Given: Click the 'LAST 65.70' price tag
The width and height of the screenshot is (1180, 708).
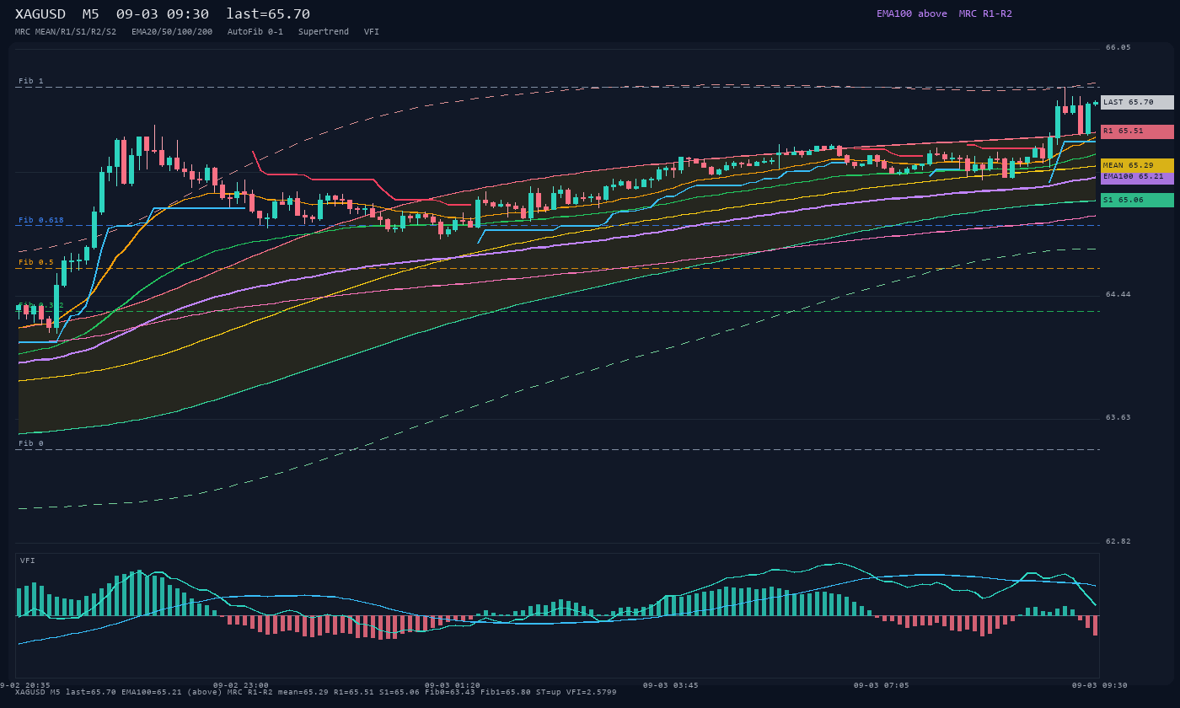Looking at the screenshot, I should pos(1137,102).
